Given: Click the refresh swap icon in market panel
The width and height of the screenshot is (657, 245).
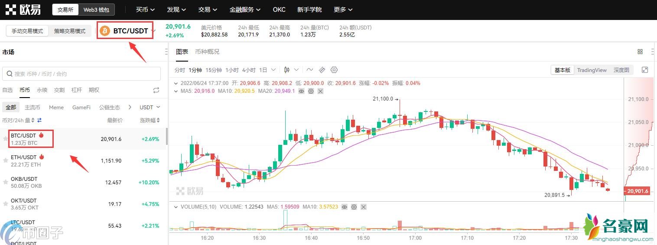Looking at the screenshot, I should tap(156, 90).
